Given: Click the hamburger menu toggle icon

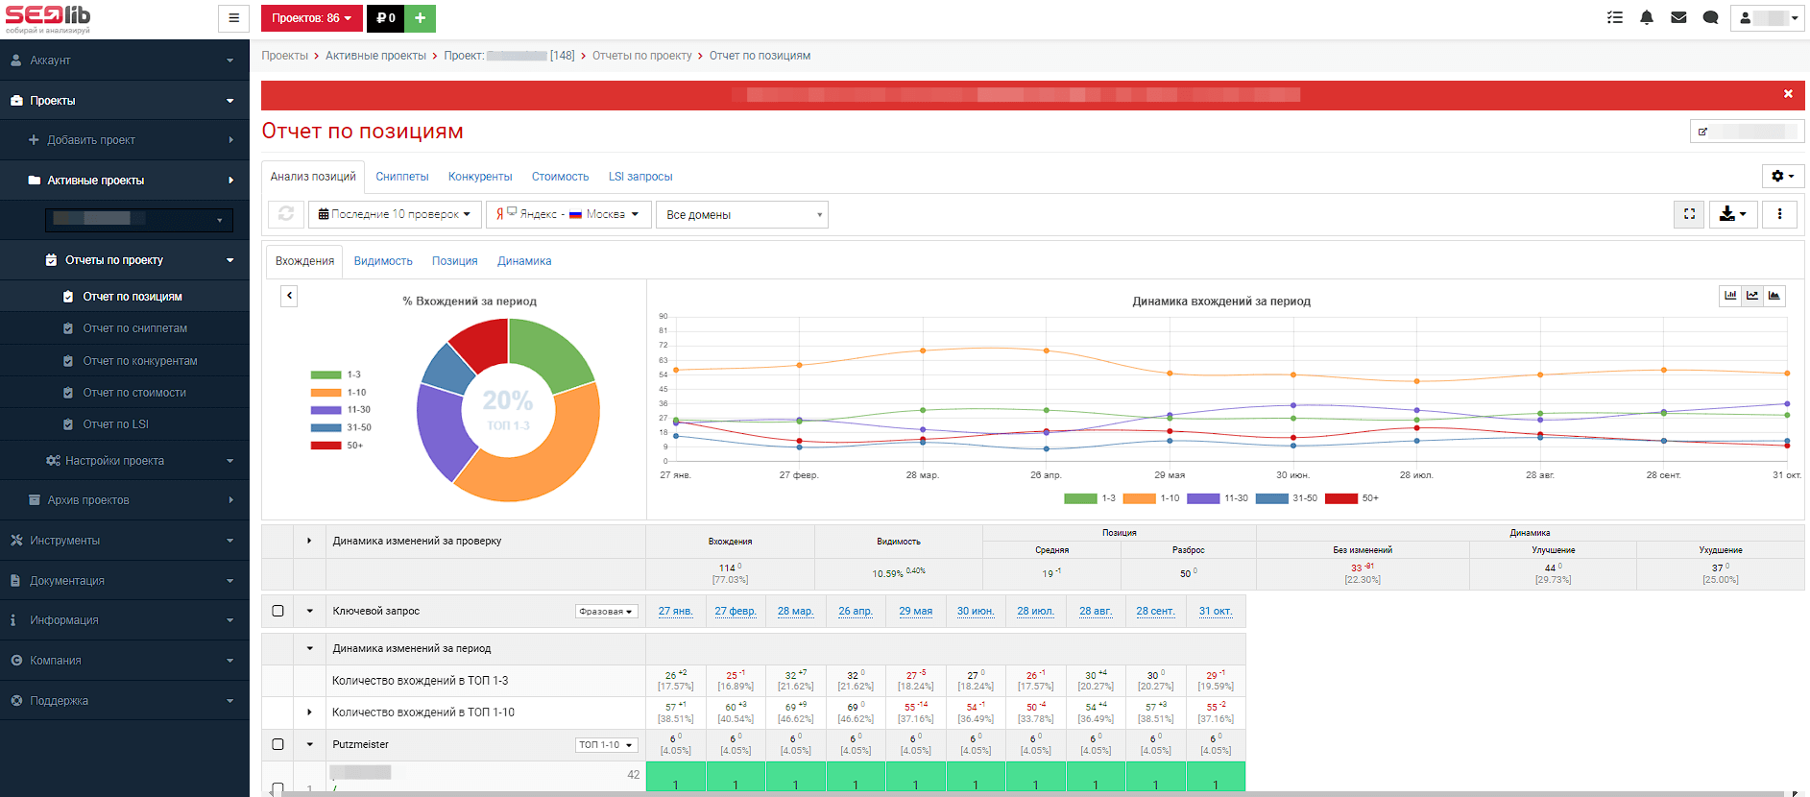Looking at the screenshot, I should point(233,18).
